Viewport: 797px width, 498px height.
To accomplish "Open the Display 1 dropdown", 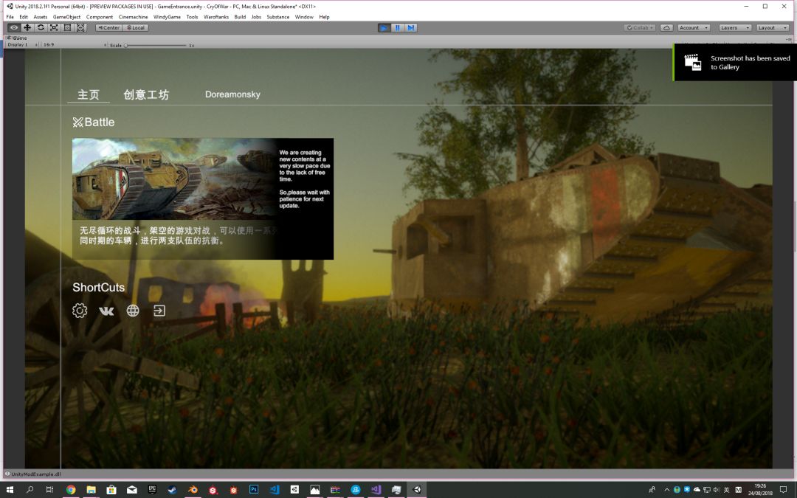I will pyautogui.click(x=22, y=45).
